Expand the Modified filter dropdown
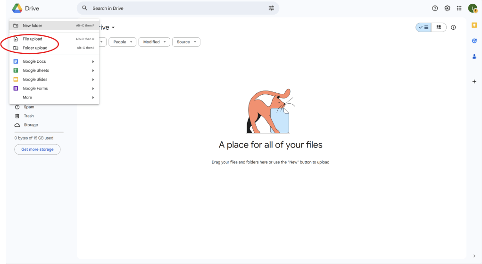Viewport: 482px width, 264px height. pyautogui.click(x=154, y=42)
